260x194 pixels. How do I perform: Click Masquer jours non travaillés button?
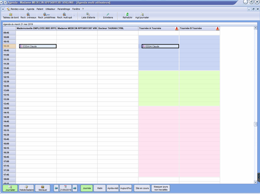point(161,188)
